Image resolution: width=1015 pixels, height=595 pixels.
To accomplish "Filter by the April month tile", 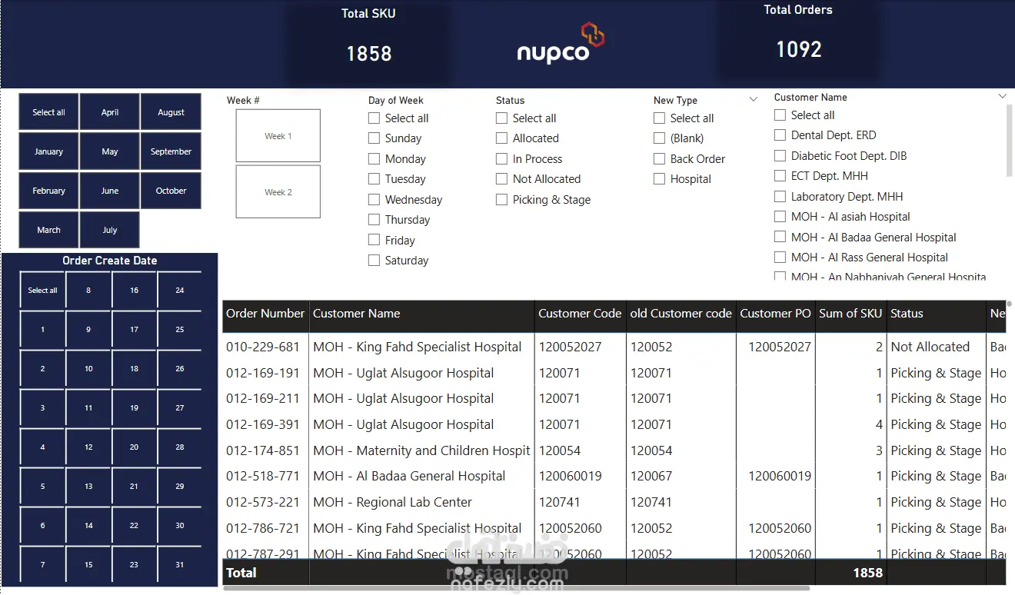I will point(110,112).
